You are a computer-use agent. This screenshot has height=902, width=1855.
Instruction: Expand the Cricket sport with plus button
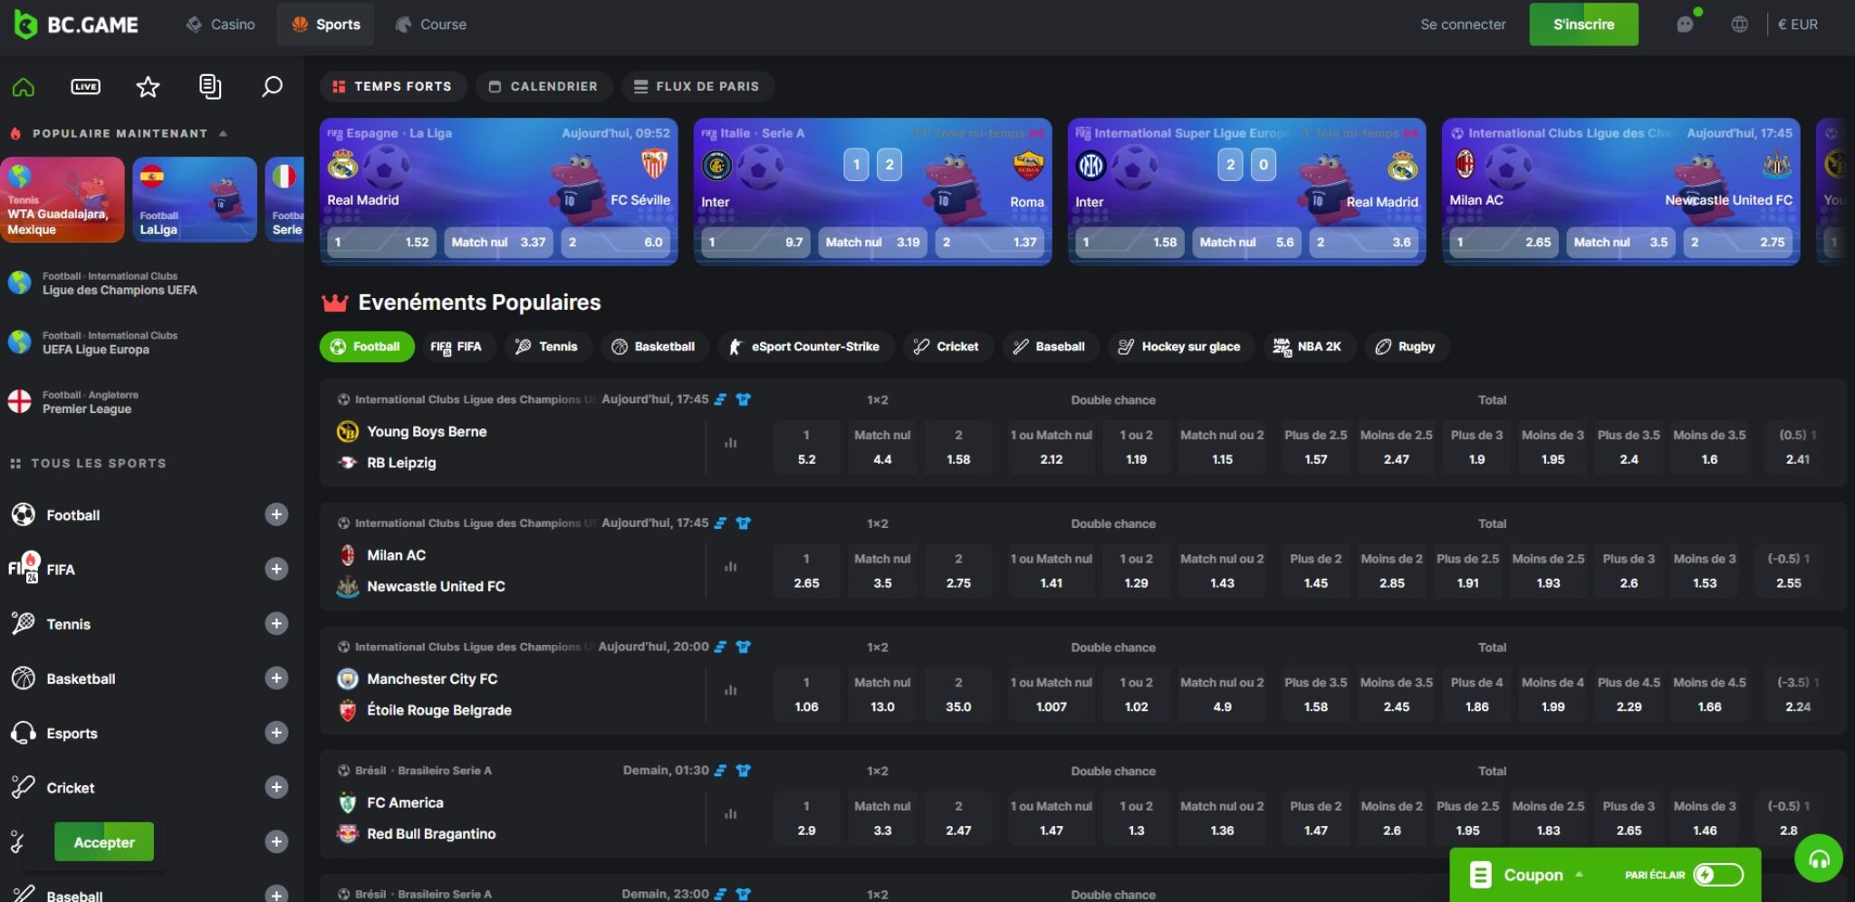click(276, 787)
